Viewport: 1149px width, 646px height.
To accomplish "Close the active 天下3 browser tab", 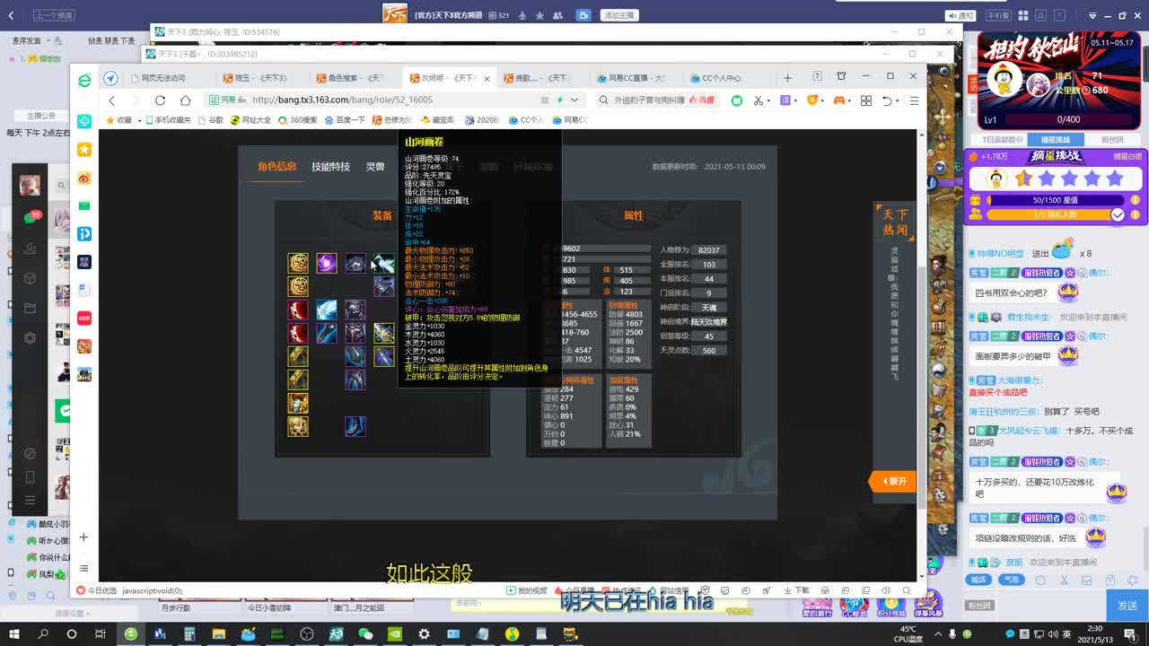I will click(487, 79).
